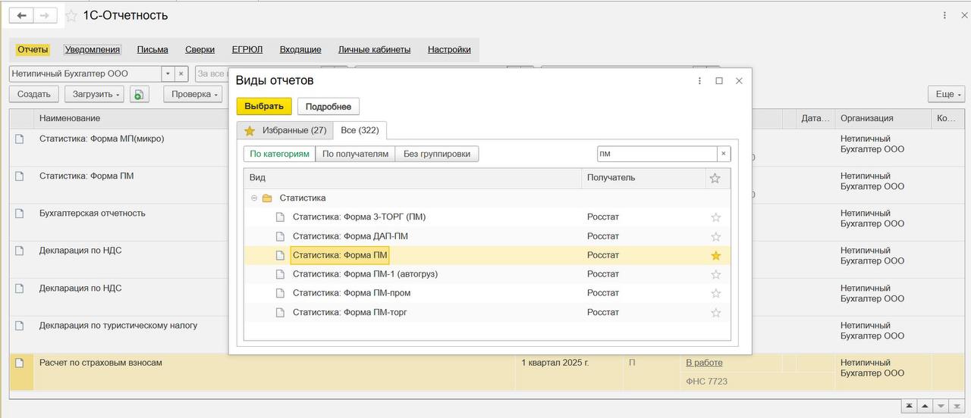Open the Отчеты section
The width and height of the screenshot is (971, 418).
[33, 49]
